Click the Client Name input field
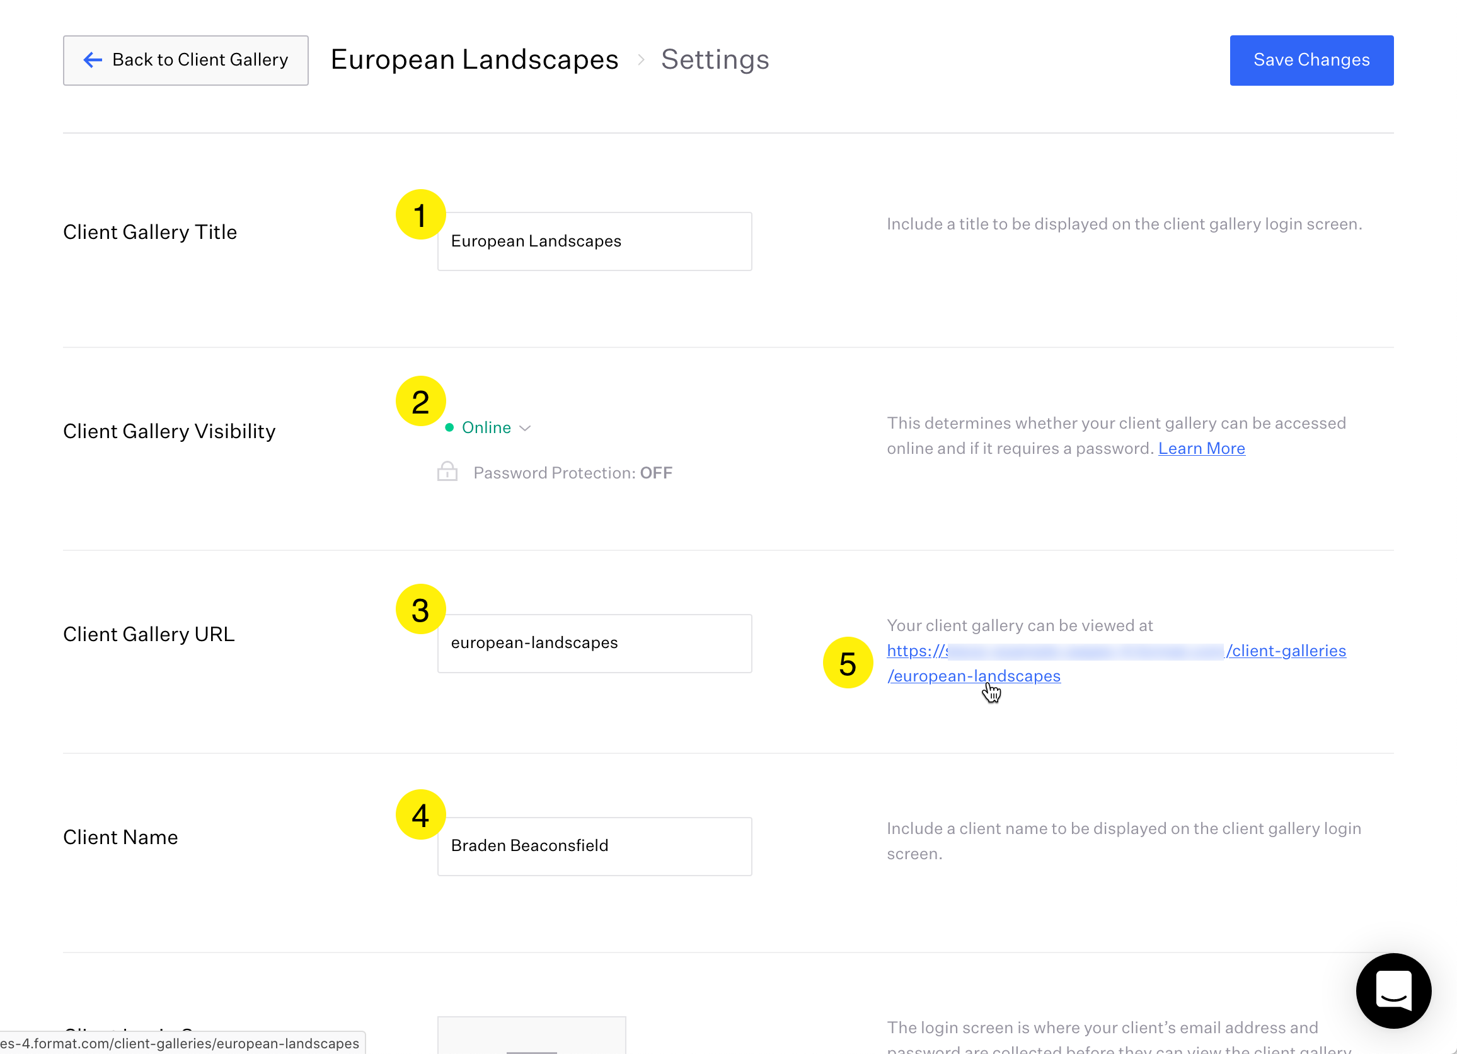The image size is (1457, 1054). (594, 846)
